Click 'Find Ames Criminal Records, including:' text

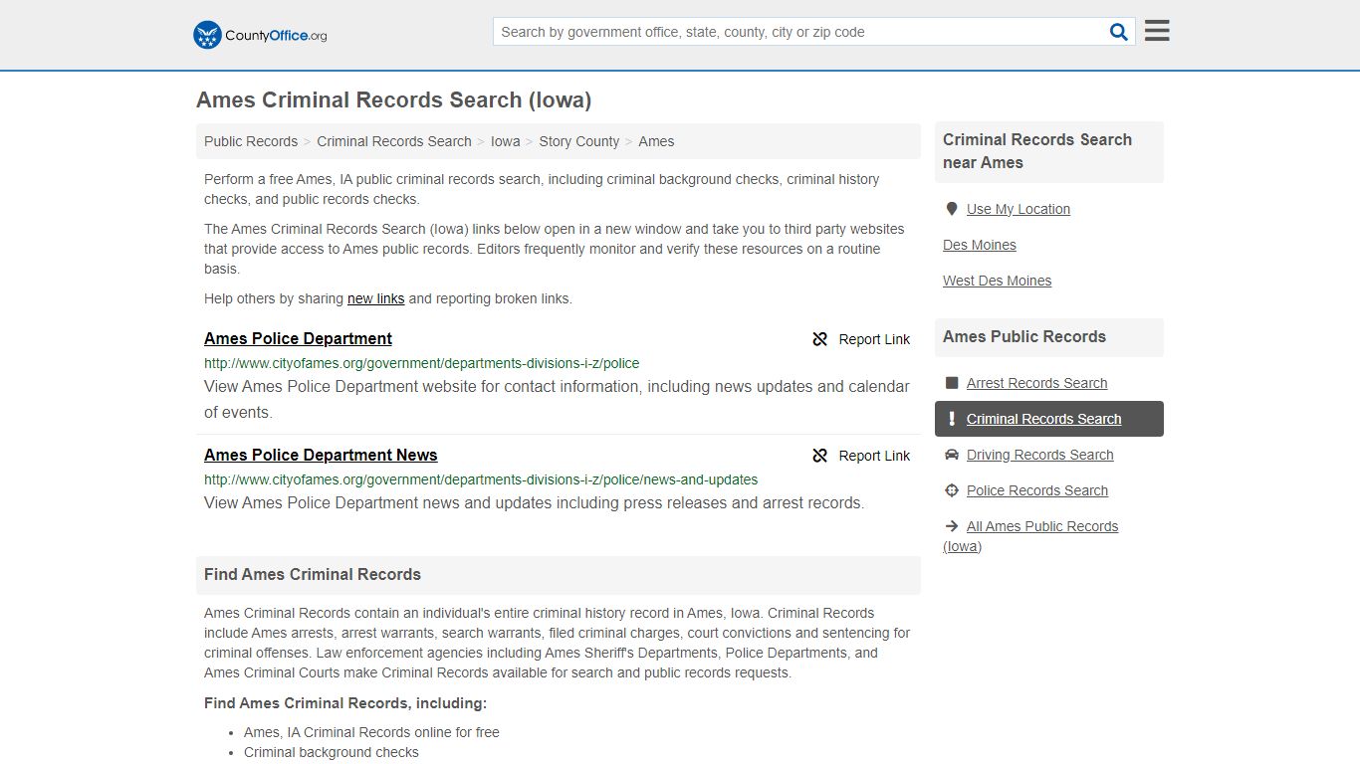[345, 703]
